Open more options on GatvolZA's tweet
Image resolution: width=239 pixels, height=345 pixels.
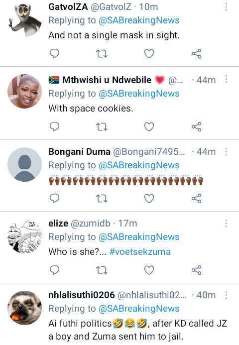(226, 7)
